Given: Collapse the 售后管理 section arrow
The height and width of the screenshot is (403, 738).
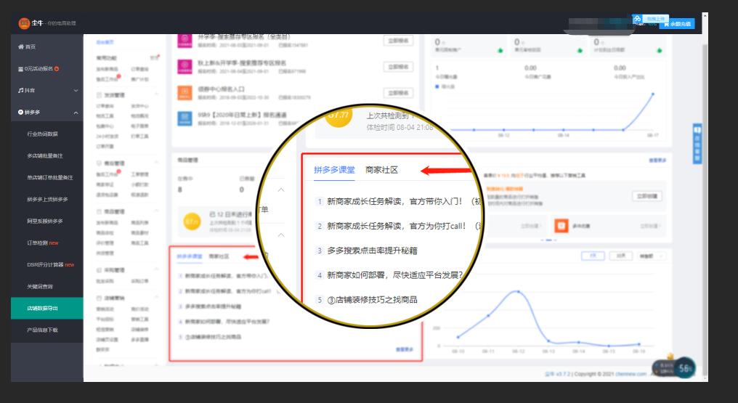Looking at the screenshot, I should 157,163.
